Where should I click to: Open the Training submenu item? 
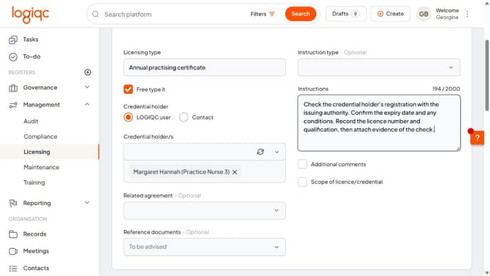[x=34, y=182]
